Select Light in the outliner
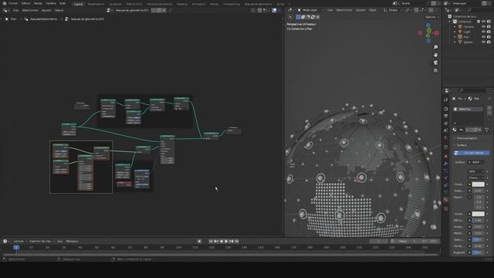 (x=467, y=32)
